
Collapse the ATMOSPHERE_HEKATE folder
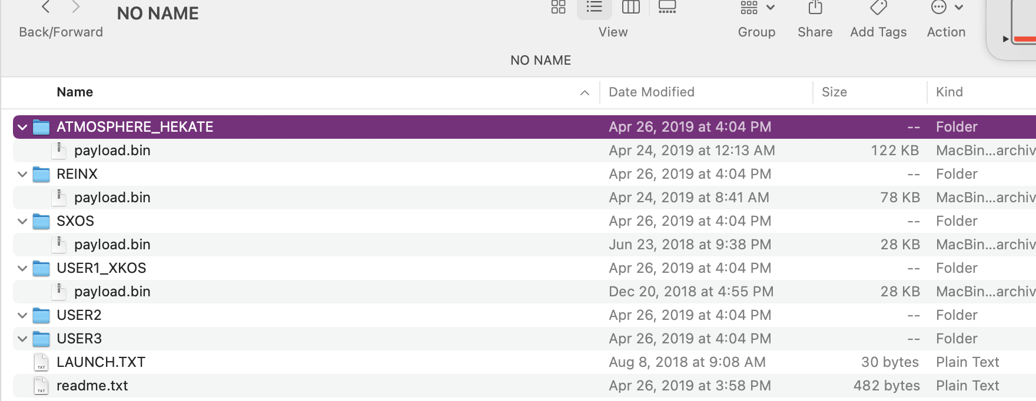(x=22, y=127)
